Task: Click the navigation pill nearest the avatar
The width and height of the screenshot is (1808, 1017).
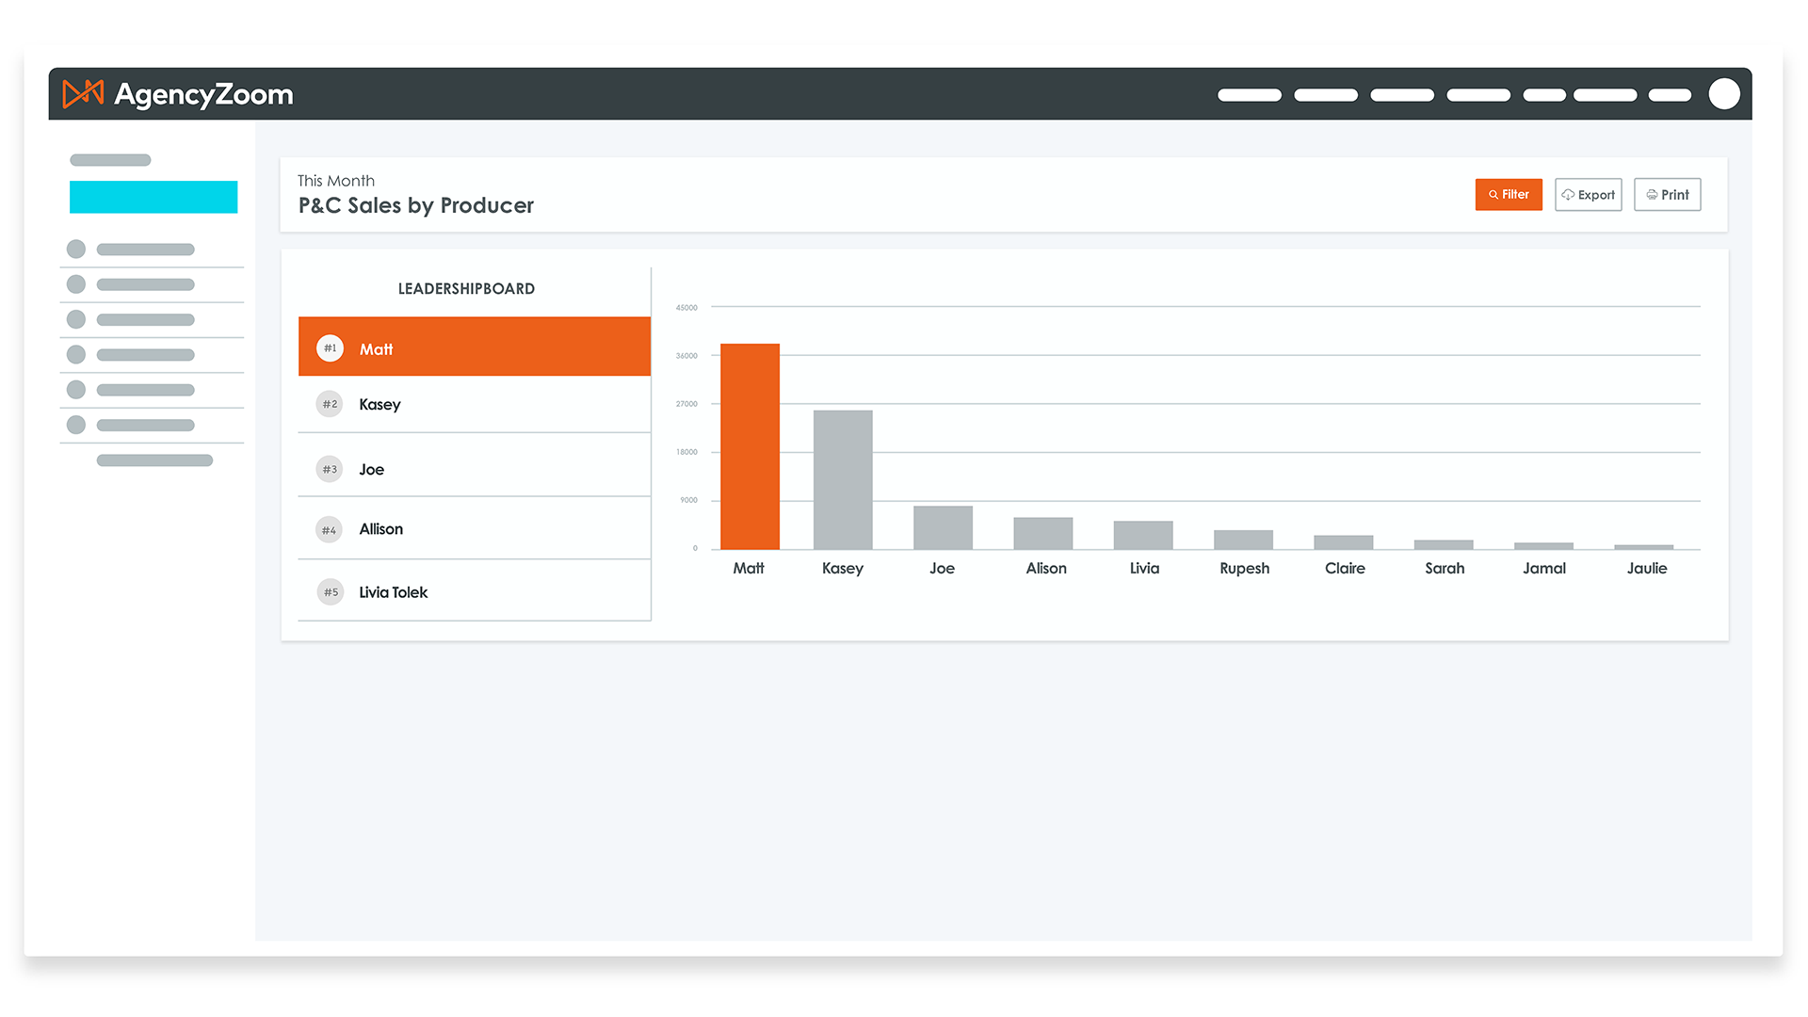Action: 1671,95
